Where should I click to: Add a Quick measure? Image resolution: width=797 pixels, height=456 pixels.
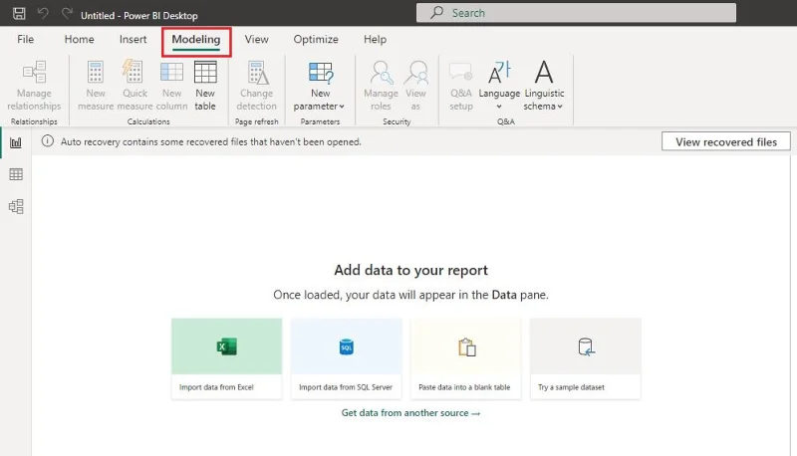[134, 86]
